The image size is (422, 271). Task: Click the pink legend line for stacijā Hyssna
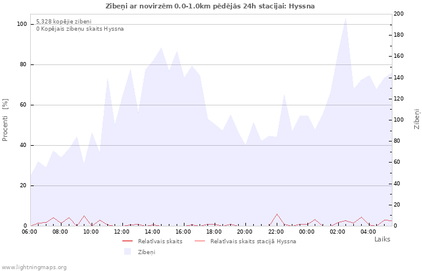point(200,241)
